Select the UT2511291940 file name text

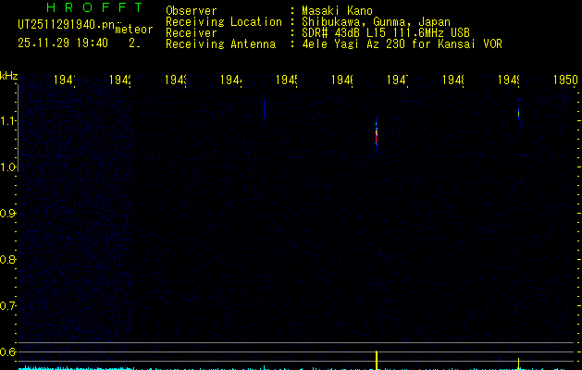click(x=67, y=25)
